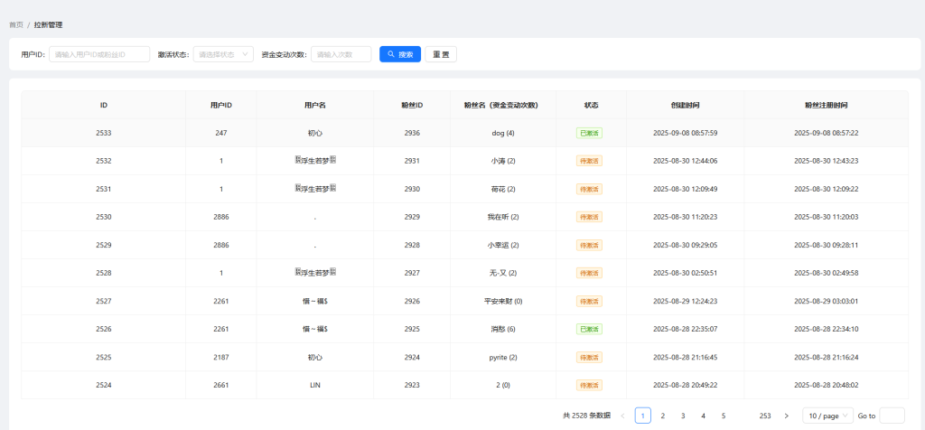
Task: Click the pagination ellipsis jump icon
Action: coord(743,416)
